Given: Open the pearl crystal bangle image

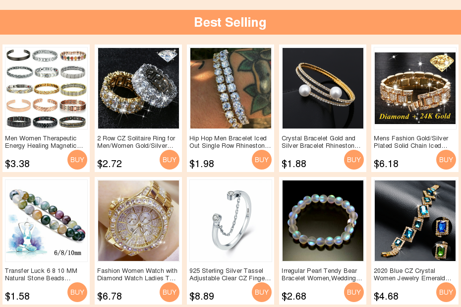Looking at the screenshot, I should (323, 88).
